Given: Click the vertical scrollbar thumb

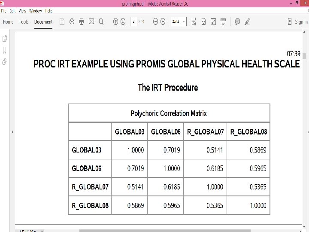Looking at the screenshot, I should pyautogui.click(x=304, y=56).
